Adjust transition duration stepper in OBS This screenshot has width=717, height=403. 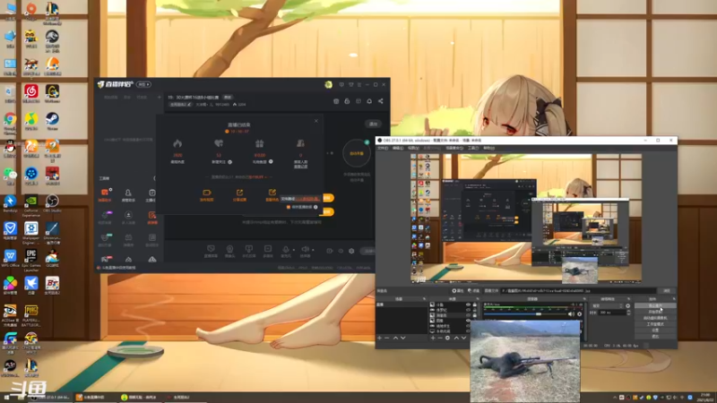pos(628,313)
